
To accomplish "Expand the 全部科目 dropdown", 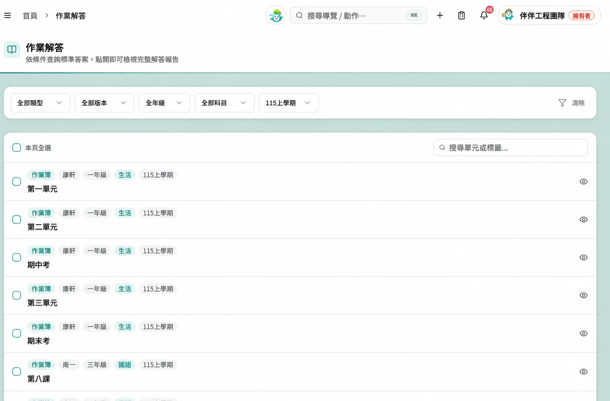I will click(x=224, y=103).
